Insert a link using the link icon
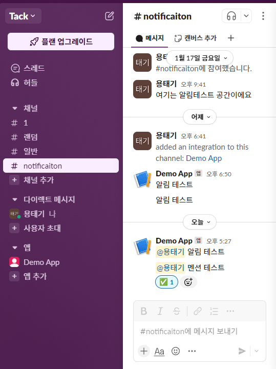The height and width of the screenshot is (369, 276). (198, 311)
